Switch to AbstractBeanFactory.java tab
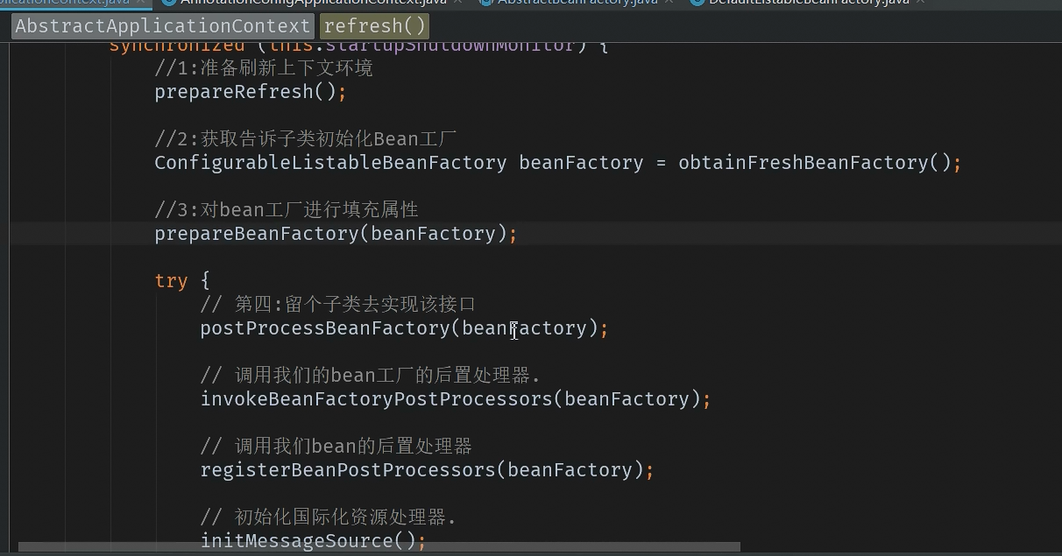Screen dimensions: 1062x556 pos(577,3)
